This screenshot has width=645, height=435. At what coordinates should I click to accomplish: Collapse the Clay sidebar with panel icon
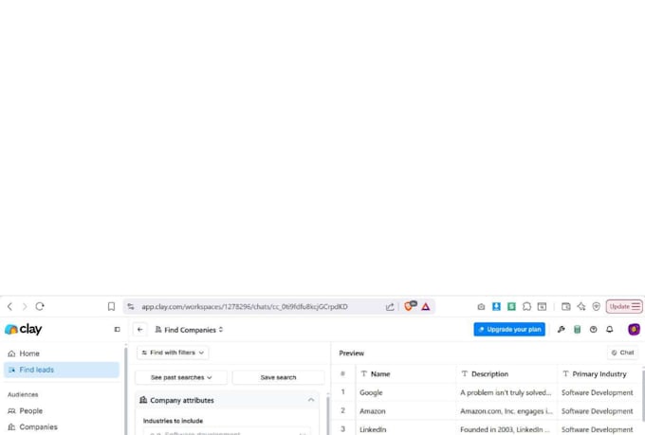coord(118,330)
